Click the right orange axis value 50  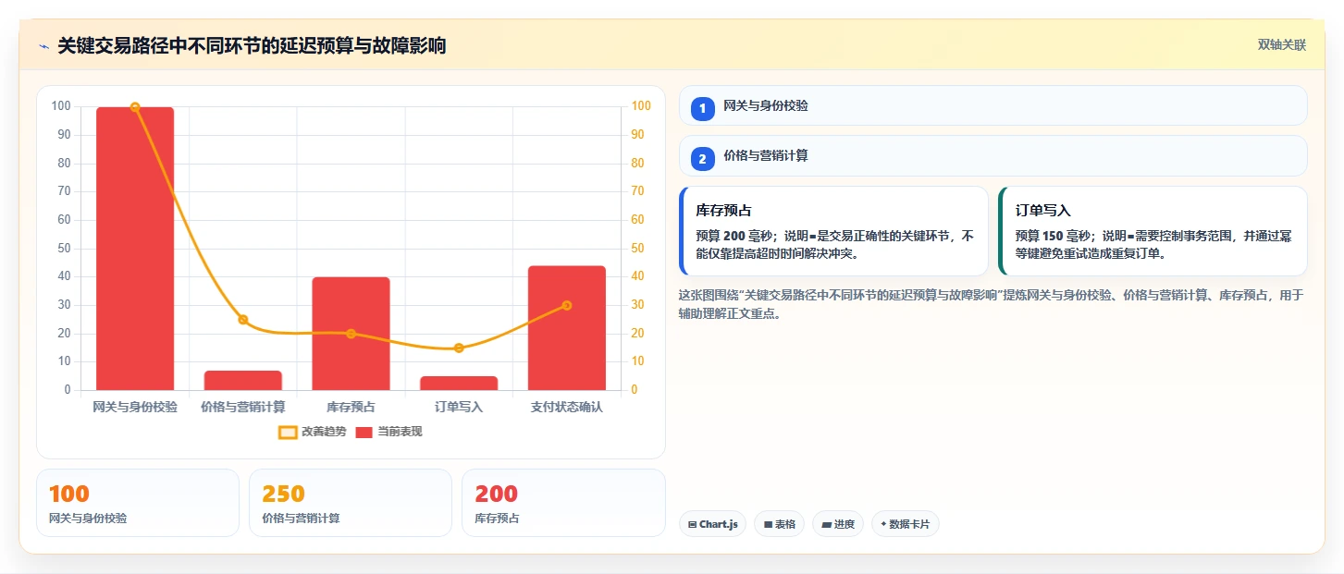[638, 249]
